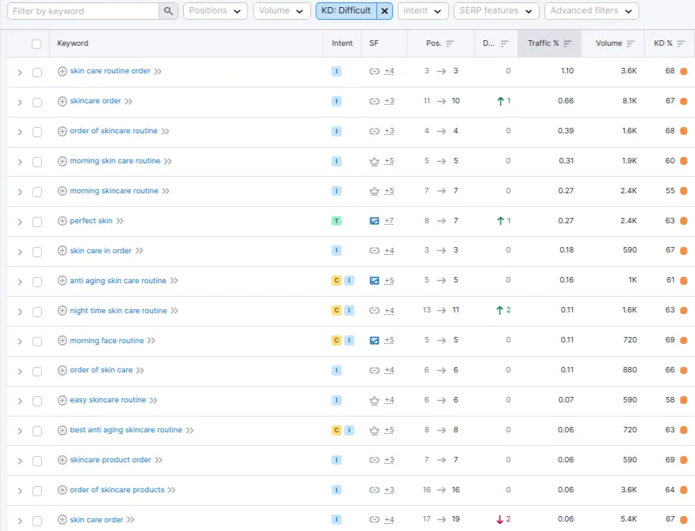Check the box for 'order of skincare products'
This screenshot has height=531, width=695.
point(37,491)
